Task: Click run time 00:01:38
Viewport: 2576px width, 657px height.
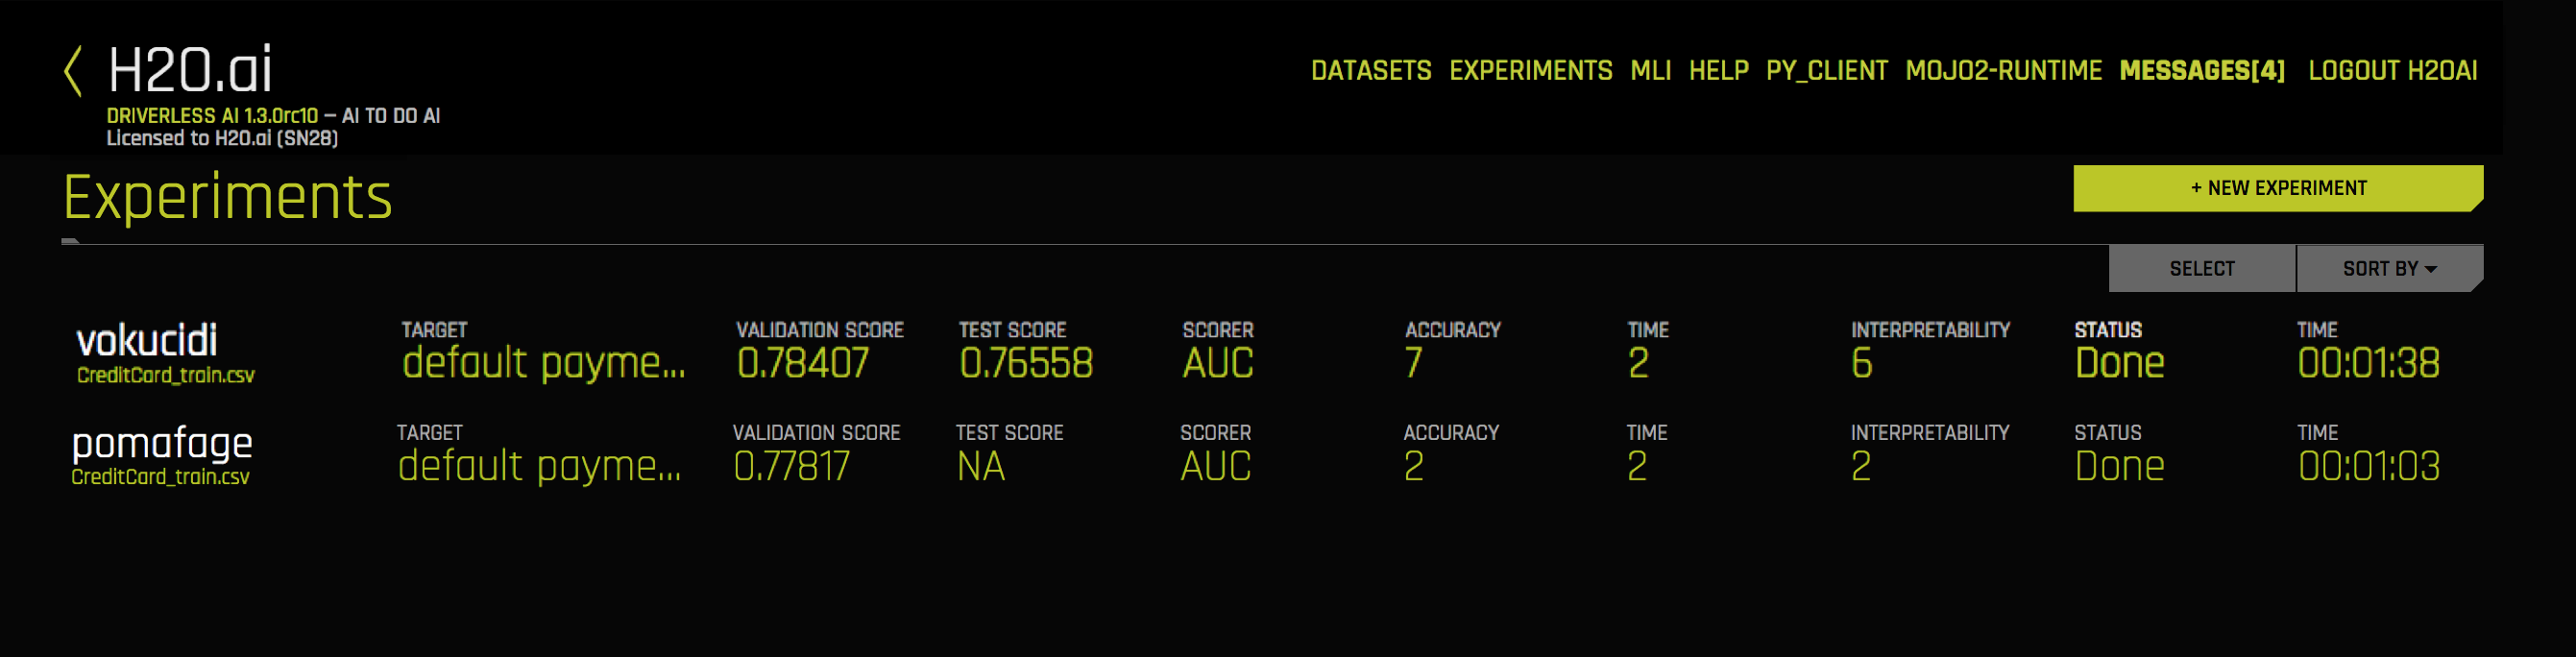Action: click(x=2368, y=363)
